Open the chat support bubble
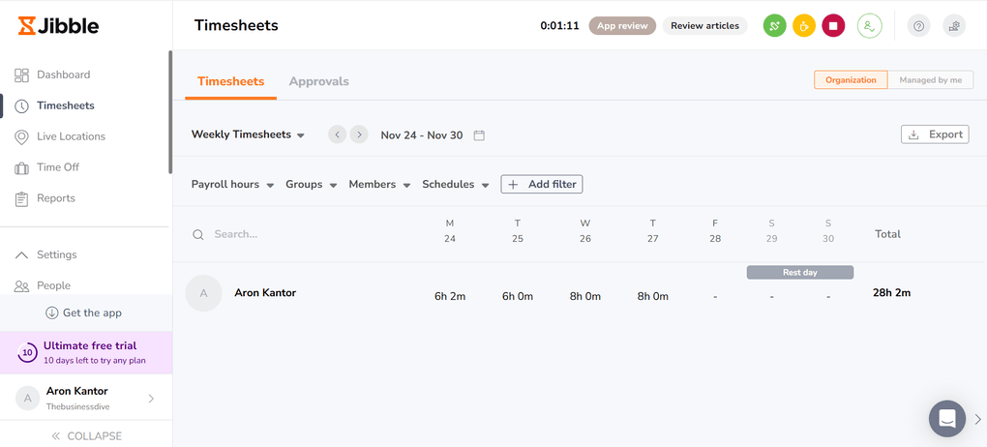987x447 pixels. point(947,419)
